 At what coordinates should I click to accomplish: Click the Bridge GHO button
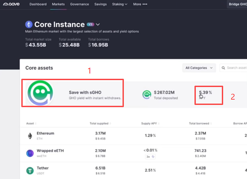click(238, 4)
